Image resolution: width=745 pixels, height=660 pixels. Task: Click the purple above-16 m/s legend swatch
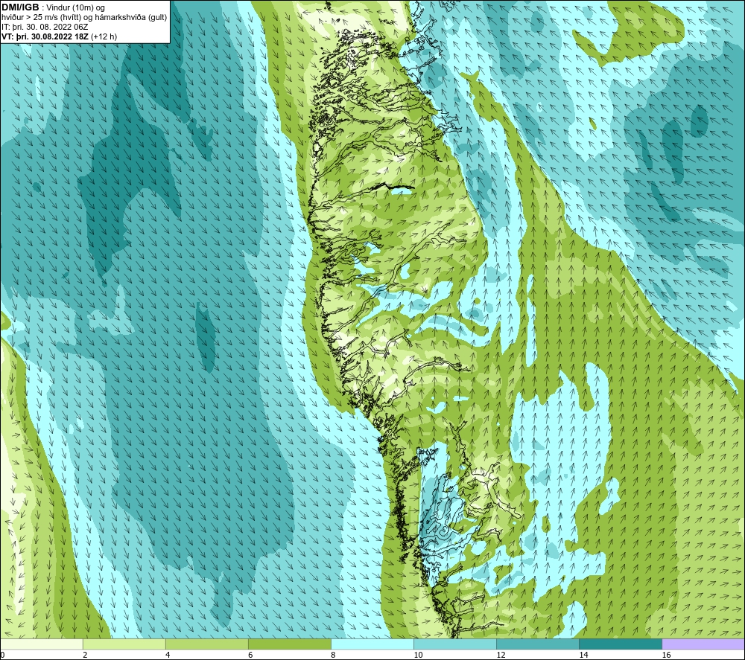703,644
